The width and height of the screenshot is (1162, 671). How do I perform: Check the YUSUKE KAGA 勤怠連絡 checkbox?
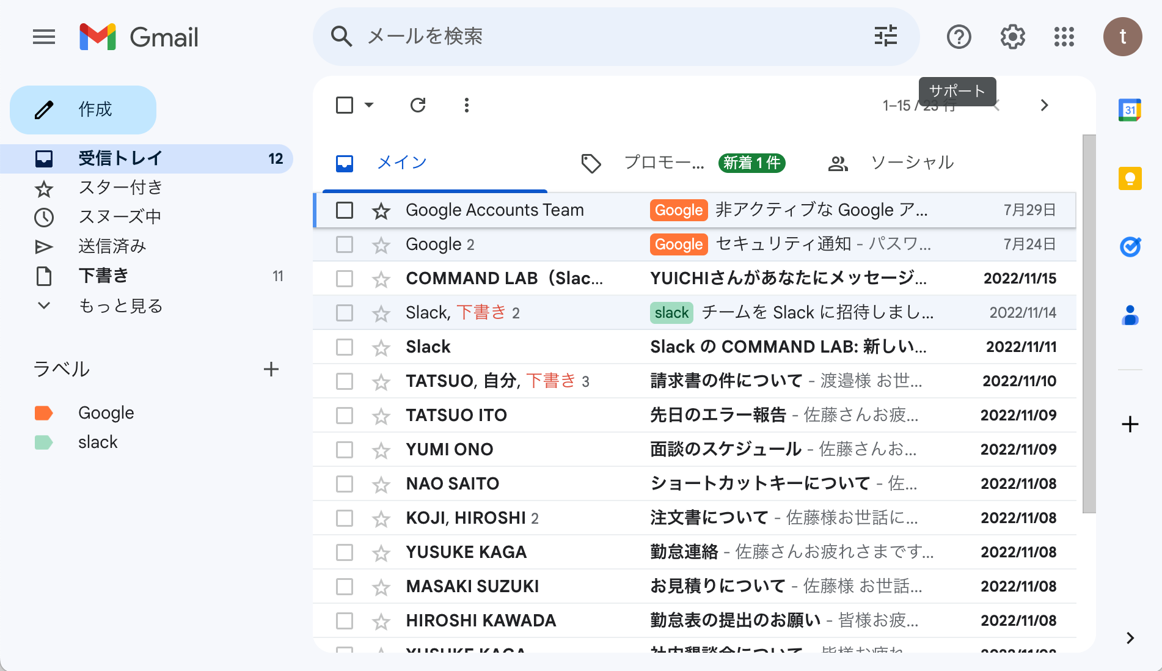click(345, 552)
